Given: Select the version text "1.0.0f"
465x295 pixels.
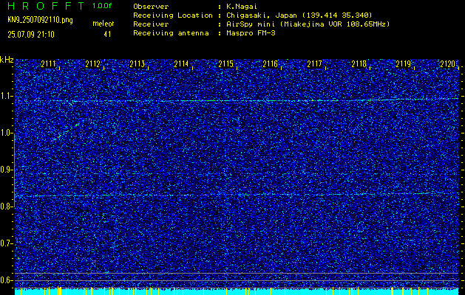Looking at the screenshot, I should click(102, 6).
